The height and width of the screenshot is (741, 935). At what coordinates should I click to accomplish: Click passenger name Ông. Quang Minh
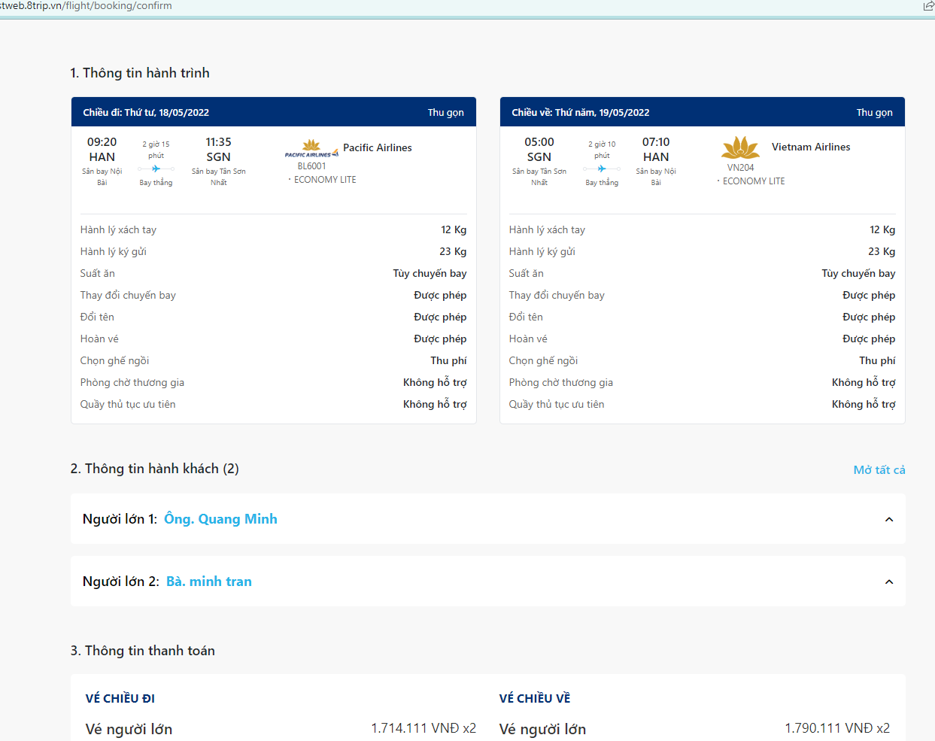220,519
